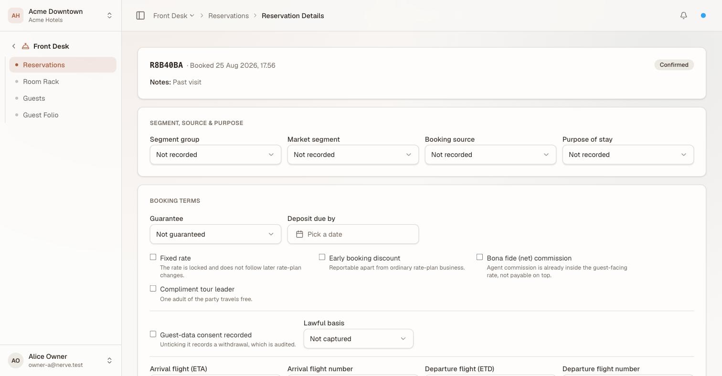
Task: Click the back arrow beside Front Desk
Action: point(14,46)
